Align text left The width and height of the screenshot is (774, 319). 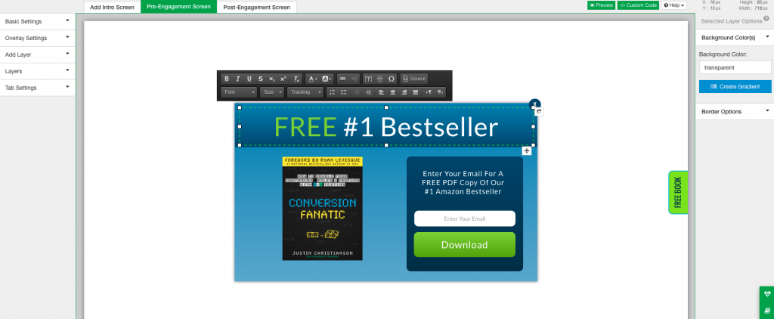tap(382, 92)
